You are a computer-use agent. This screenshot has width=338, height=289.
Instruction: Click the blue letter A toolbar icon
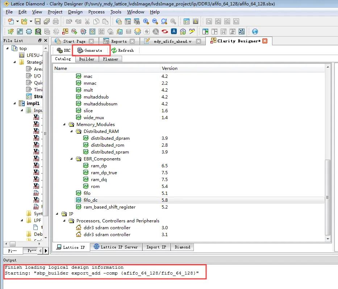click(x=174, y=32)
